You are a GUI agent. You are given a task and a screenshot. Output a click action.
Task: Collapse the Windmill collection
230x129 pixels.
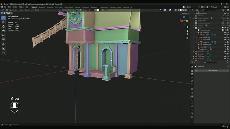point(194,28)
